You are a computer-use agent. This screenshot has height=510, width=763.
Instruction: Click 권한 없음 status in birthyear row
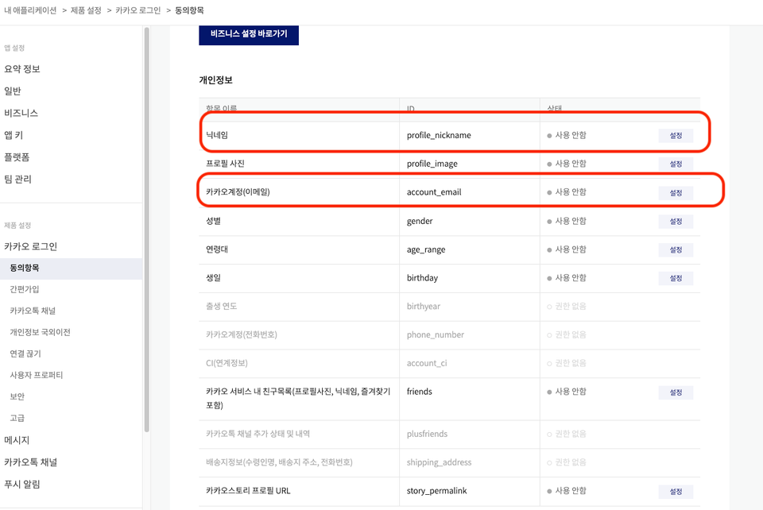click(x=567, y=307)
